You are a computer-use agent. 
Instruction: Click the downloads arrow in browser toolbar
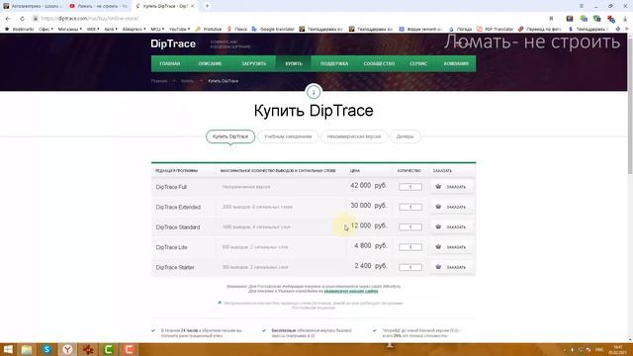pyautogui.click(x=625, y=19)
